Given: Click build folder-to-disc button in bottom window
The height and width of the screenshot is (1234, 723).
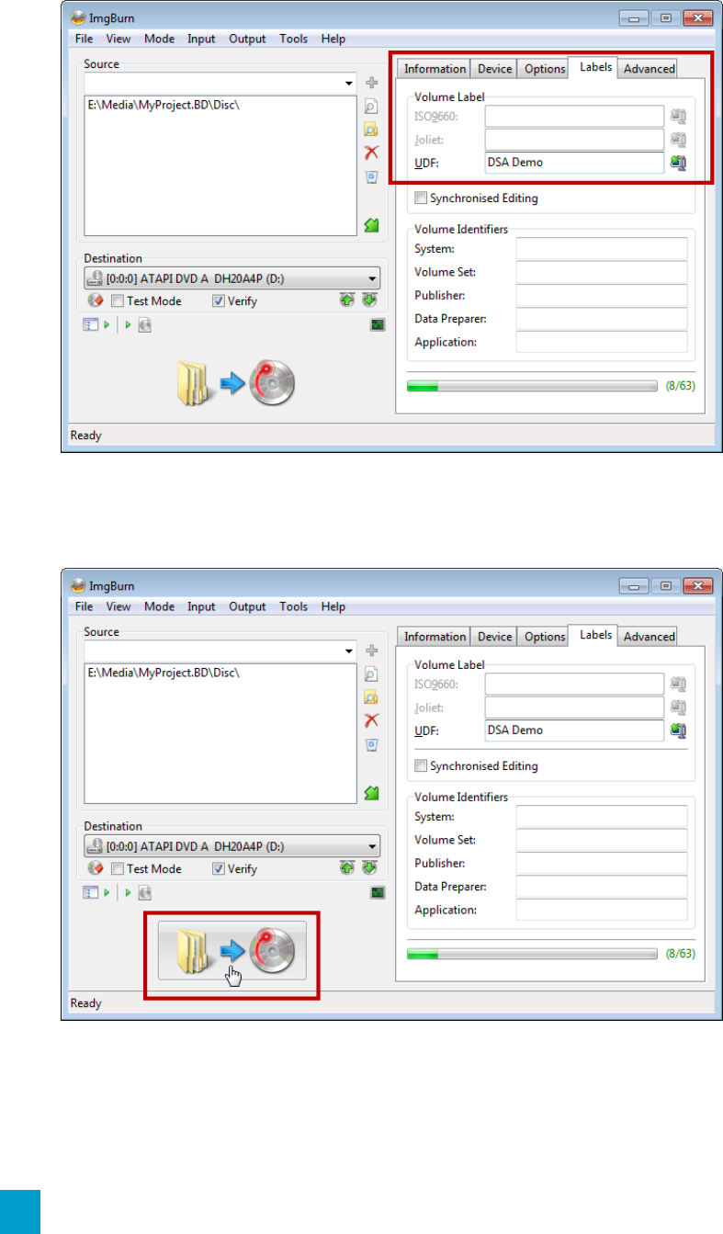Looking at the screenshot, I should pyautogui.click(x=233, y=950).
